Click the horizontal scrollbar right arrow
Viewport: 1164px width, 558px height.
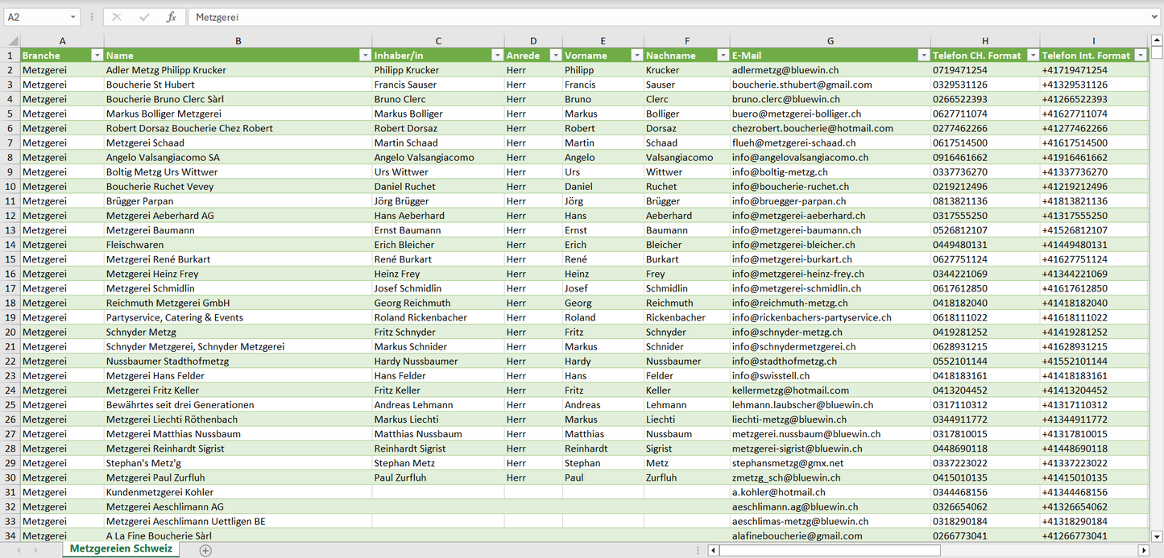(1143, 551)
